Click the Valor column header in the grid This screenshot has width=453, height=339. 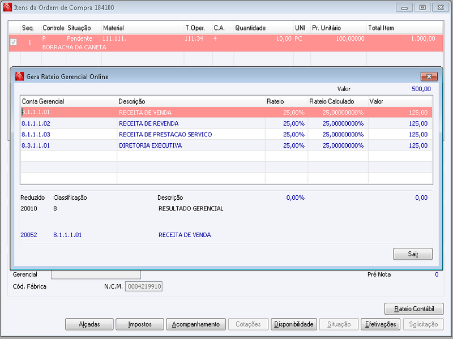(400, 101)
